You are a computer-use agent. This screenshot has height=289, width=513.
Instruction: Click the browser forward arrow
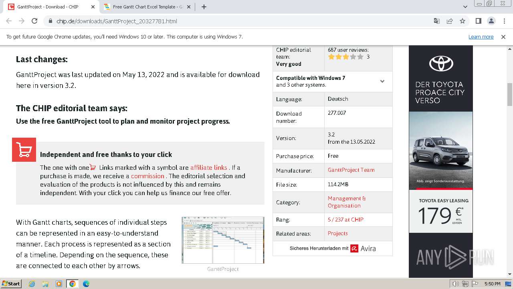pos(22,21)
